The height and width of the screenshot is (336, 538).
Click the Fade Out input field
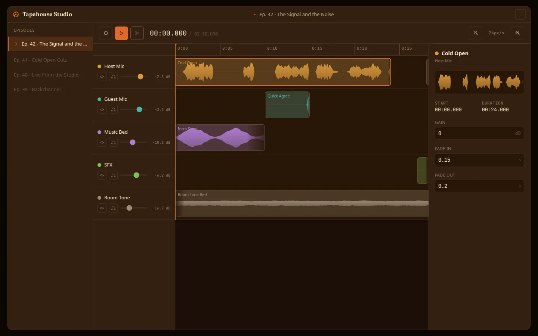[479, 186]
